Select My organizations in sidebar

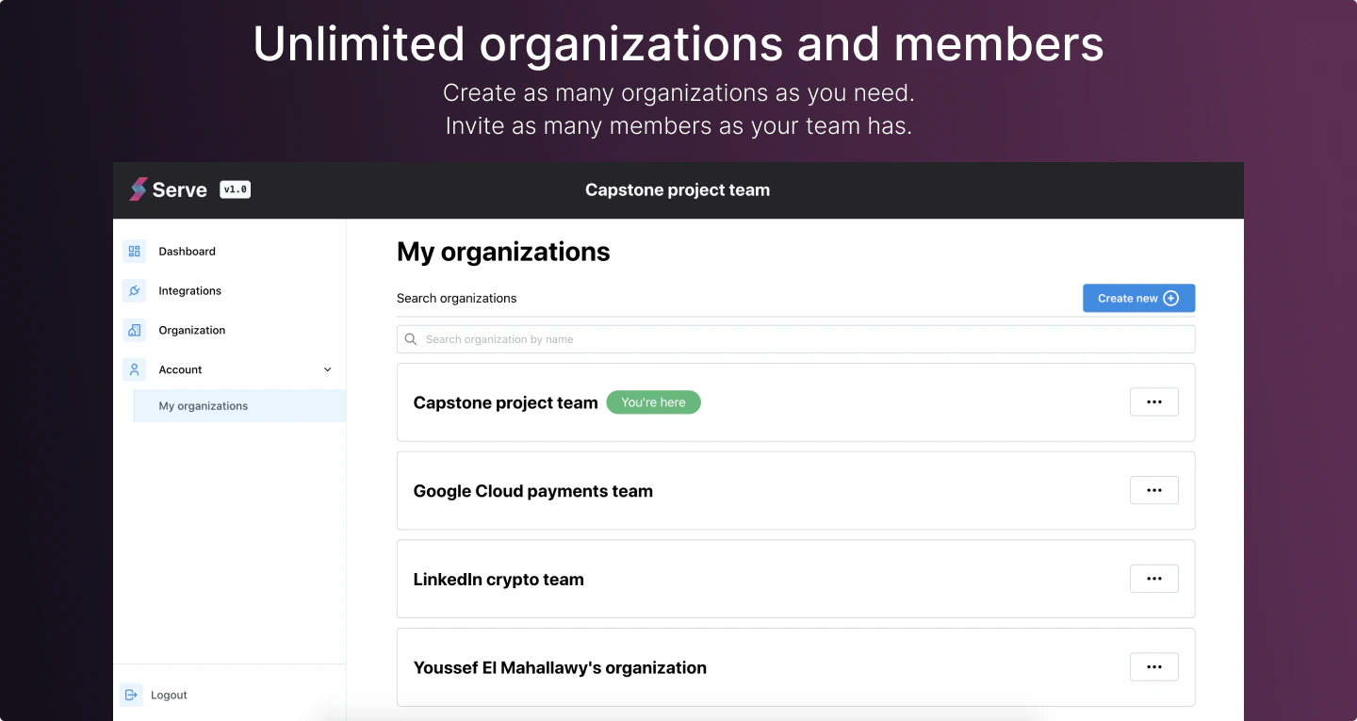(x=204, y=406)
